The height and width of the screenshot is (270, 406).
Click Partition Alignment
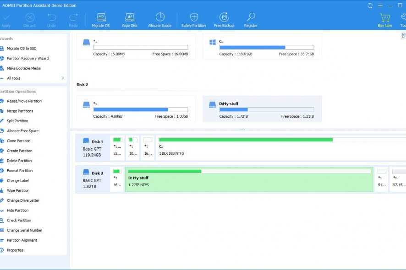tap(22, 240)
